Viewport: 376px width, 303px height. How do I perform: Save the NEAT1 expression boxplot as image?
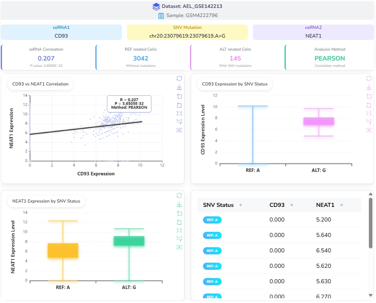[x=179, y=204]
